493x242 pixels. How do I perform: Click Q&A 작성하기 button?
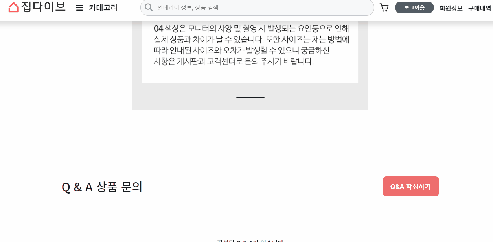411,186
